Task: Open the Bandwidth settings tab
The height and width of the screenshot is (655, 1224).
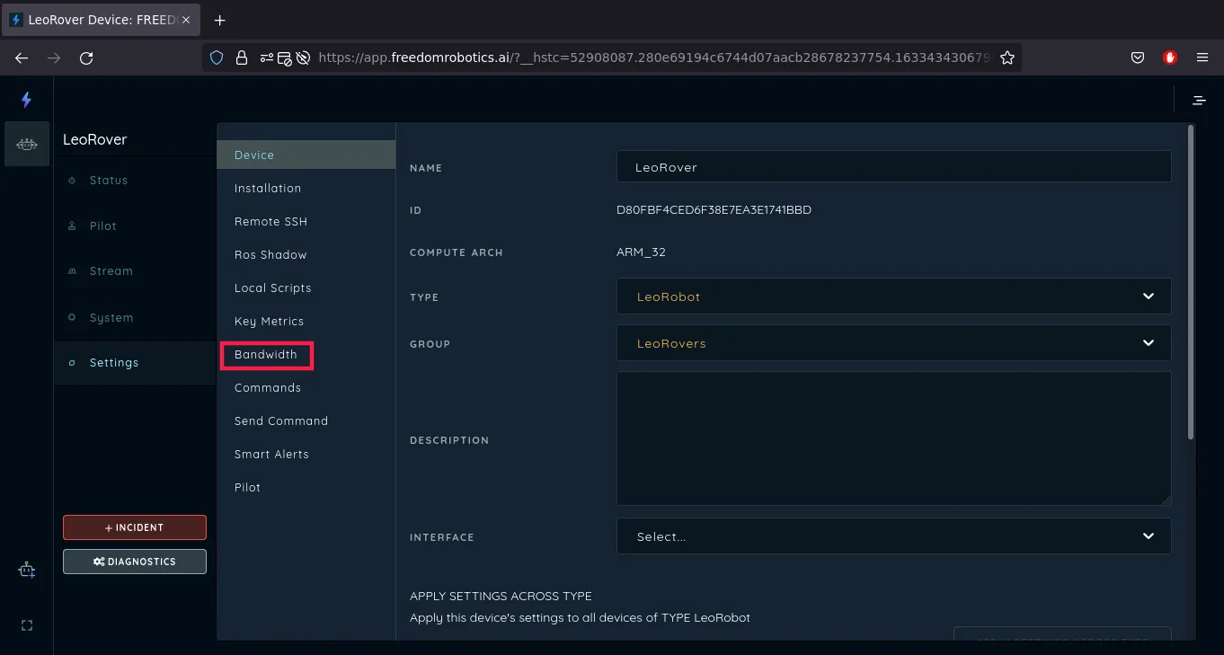Action: point(266,355)
